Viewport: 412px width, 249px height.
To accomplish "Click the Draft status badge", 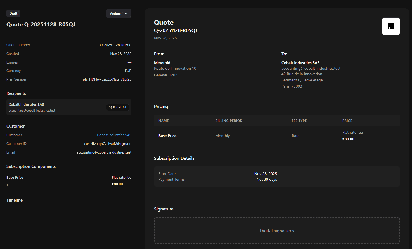I will 13,13.
